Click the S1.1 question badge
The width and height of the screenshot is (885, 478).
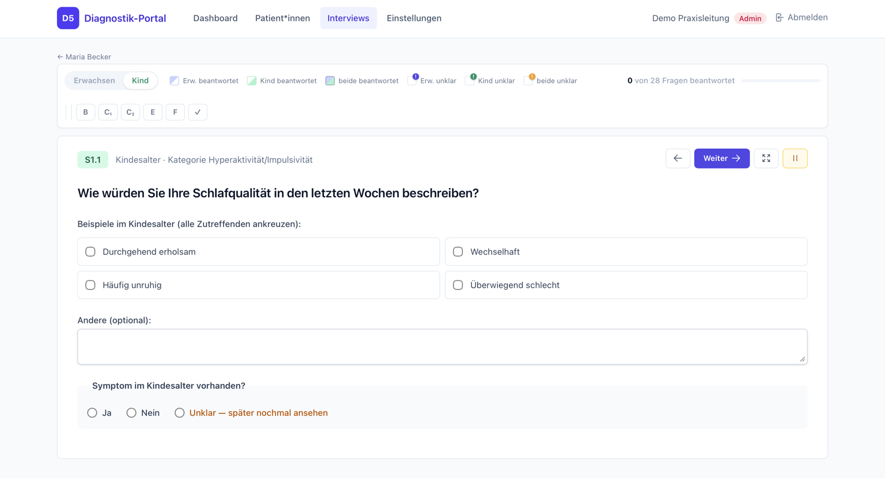[92, 160]
